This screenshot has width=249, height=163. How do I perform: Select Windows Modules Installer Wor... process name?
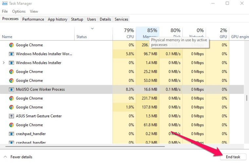(x=44, y=54)
